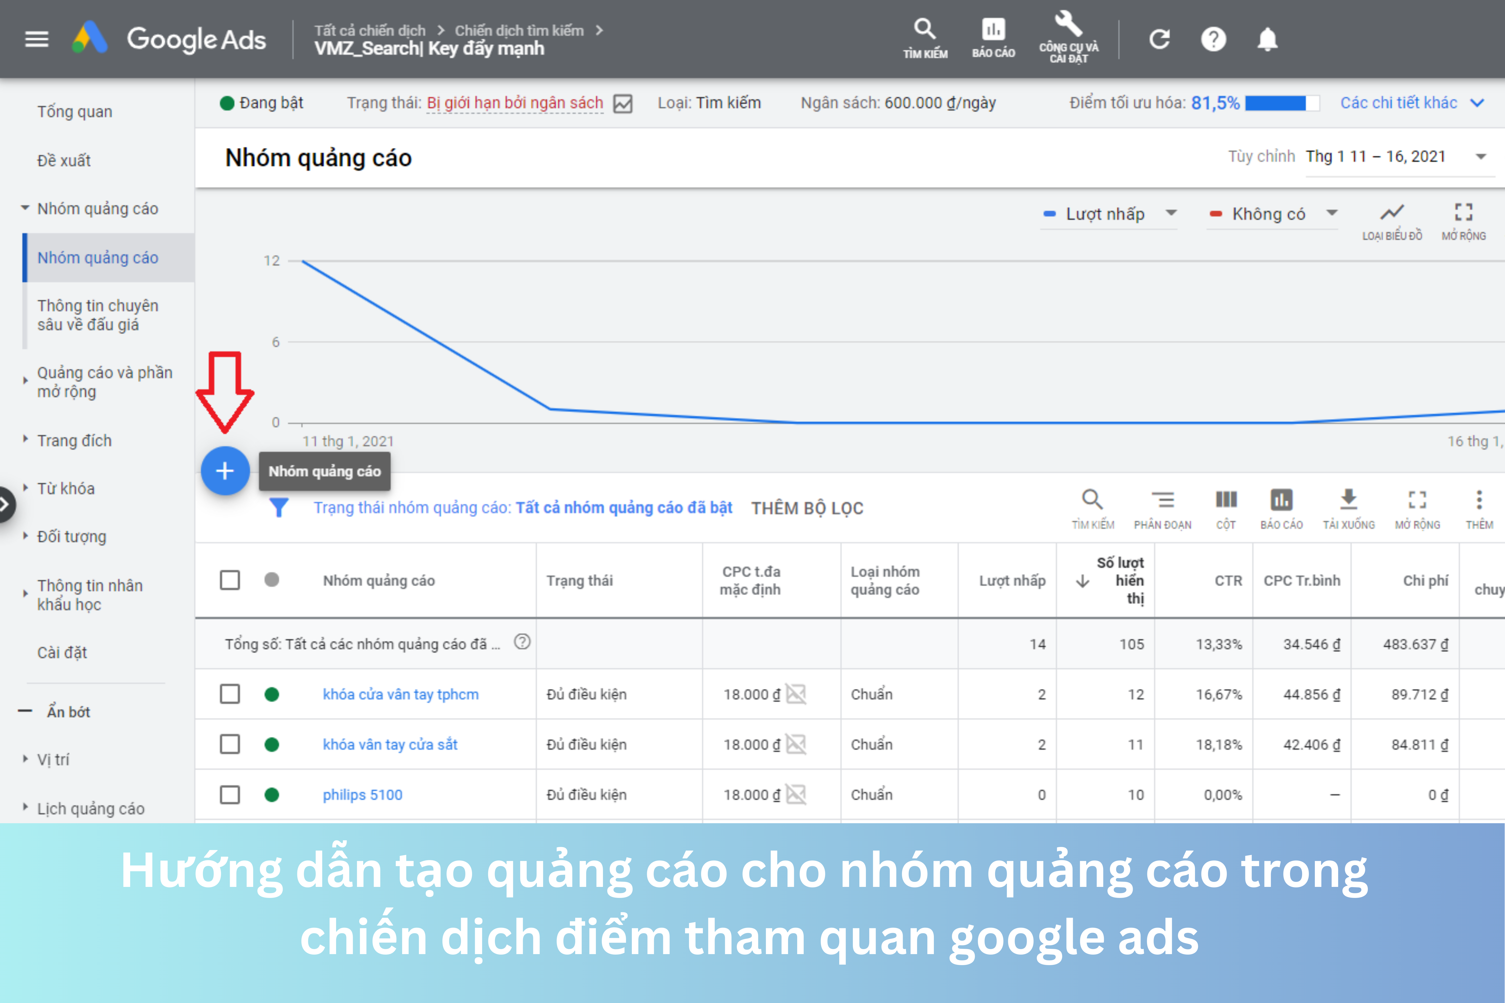
Task: Open ad group khóa cửa vân tay tphcm
Action: 401,694
